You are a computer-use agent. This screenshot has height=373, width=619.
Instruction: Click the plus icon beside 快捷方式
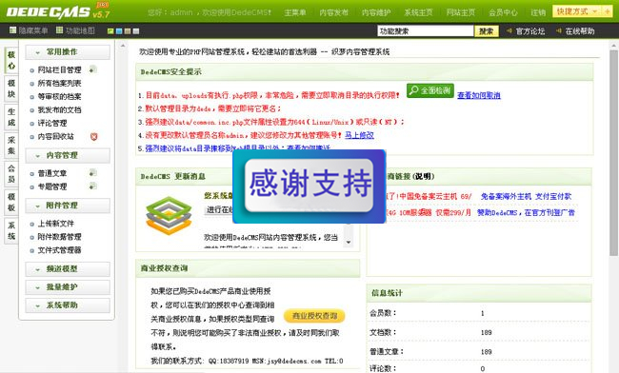click(x=608, y=11)
